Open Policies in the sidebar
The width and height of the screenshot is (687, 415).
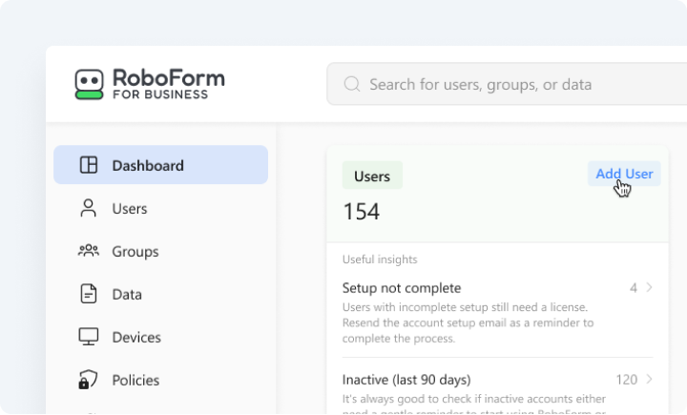click(161, 380)
